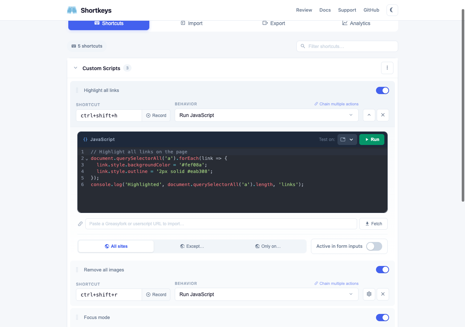Open the Custom Scripts three-dot menu
465x327 pixels.
point(387,68)
